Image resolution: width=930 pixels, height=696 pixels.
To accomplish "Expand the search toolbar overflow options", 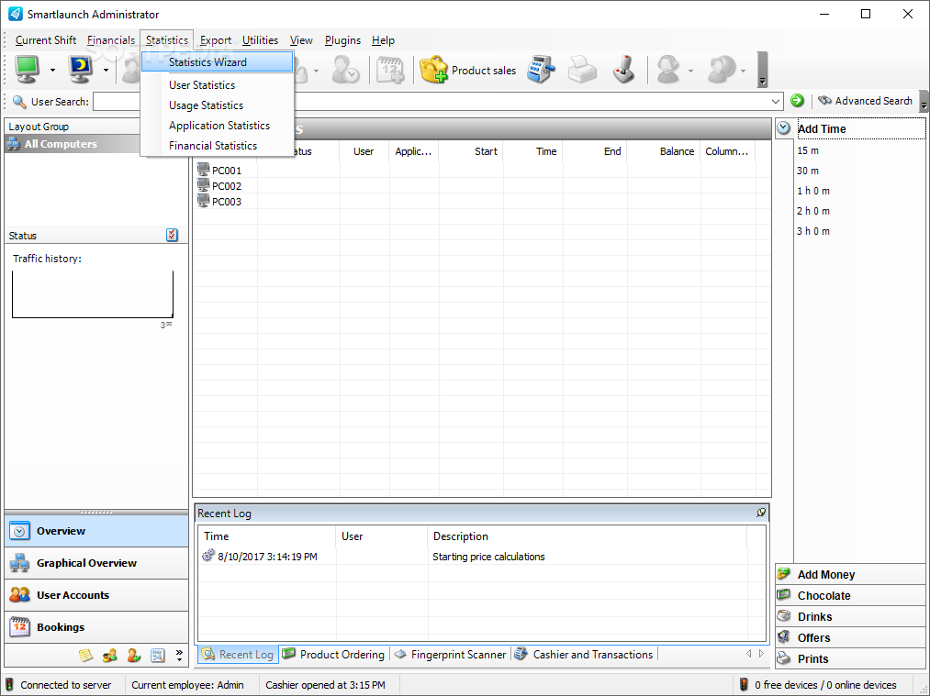I will tap(924, 101).
